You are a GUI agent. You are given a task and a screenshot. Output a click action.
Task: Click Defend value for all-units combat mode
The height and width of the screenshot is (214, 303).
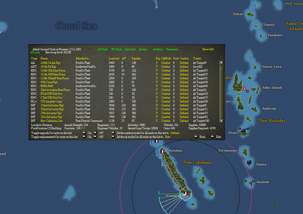tap(175, 133)
